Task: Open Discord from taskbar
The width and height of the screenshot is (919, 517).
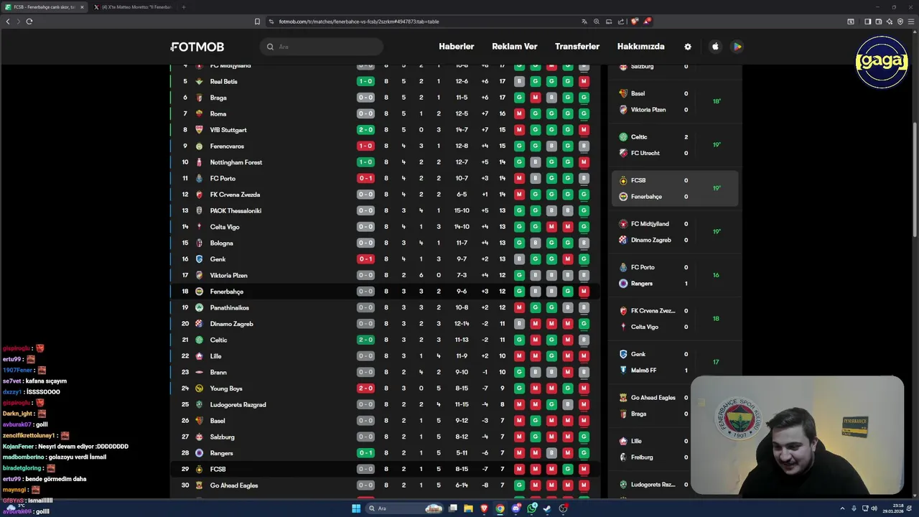Action: click(516, 508)
